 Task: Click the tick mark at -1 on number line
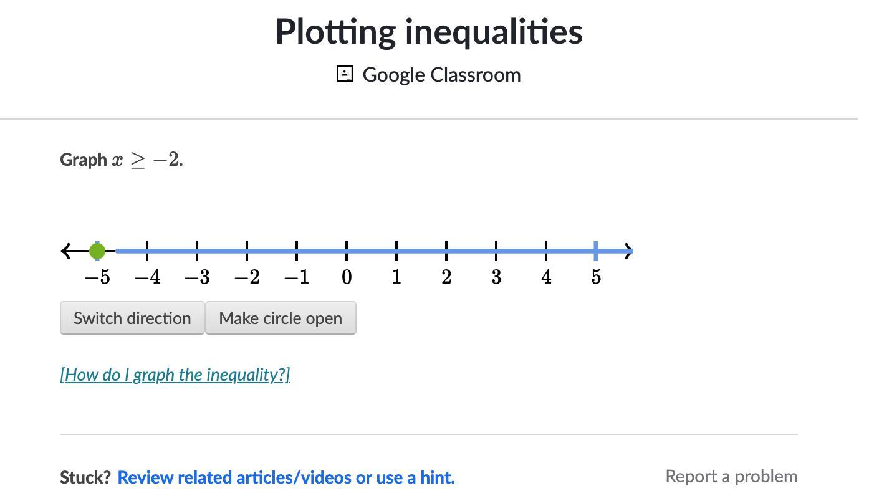[x=297, y=251]
